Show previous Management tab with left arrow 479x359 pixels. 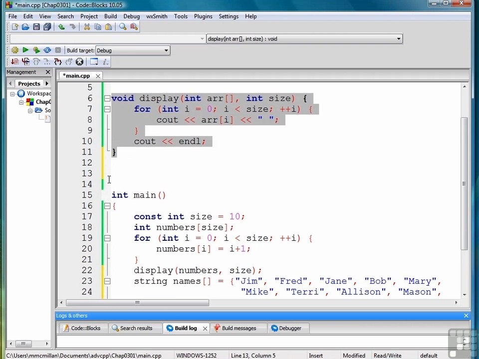tap(10, 83)
